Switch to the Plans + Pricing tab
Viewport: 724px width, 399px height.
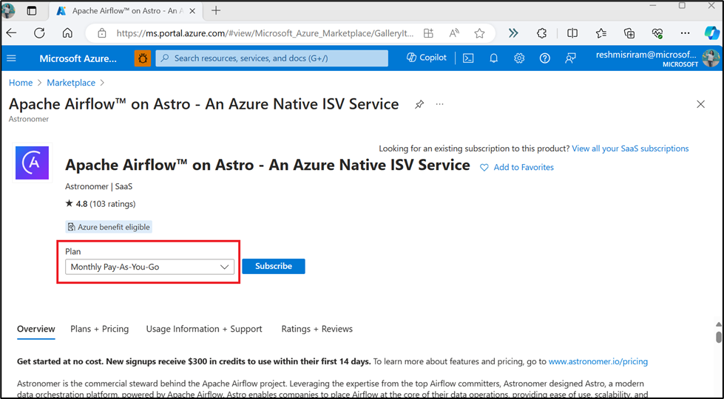tap(99, 329)
